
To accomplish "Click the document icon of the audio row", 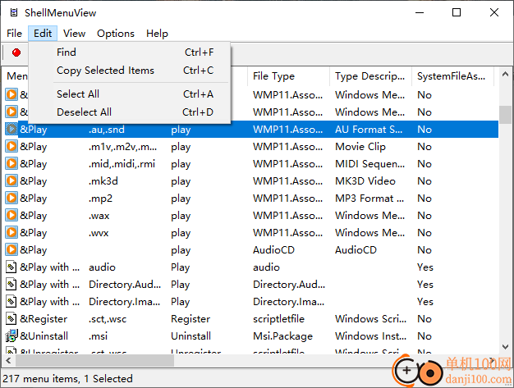I will coord(11,267).
